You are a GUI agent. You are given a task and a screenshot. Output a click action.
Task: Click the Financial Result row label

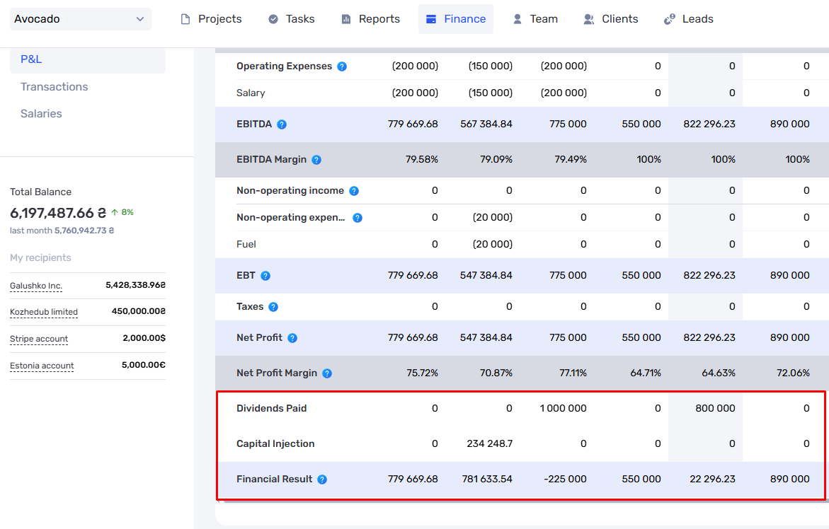click(x=275, y=479)
